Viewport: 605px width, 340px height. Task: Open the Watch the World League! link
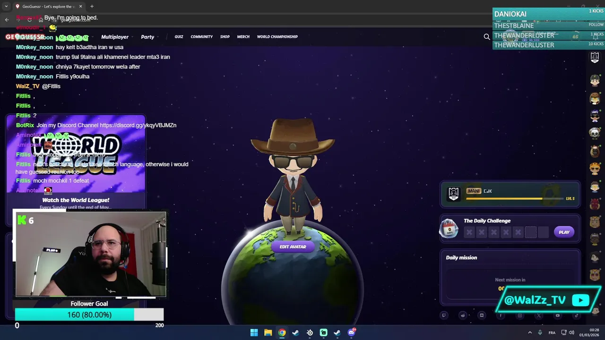(76, 200)
